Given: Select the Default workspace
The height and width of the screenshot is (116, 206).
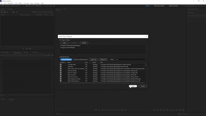Looking at the screenshot, I should (147, 6).
